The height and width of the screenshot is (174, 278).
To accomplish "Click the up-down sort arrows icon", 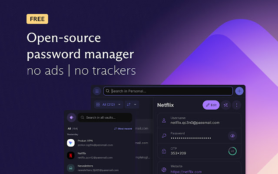I will tap(129, 104).
